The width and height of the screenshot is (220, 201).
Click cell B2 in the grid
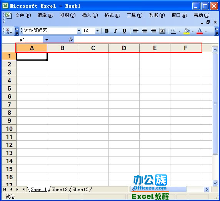(62, 64)
